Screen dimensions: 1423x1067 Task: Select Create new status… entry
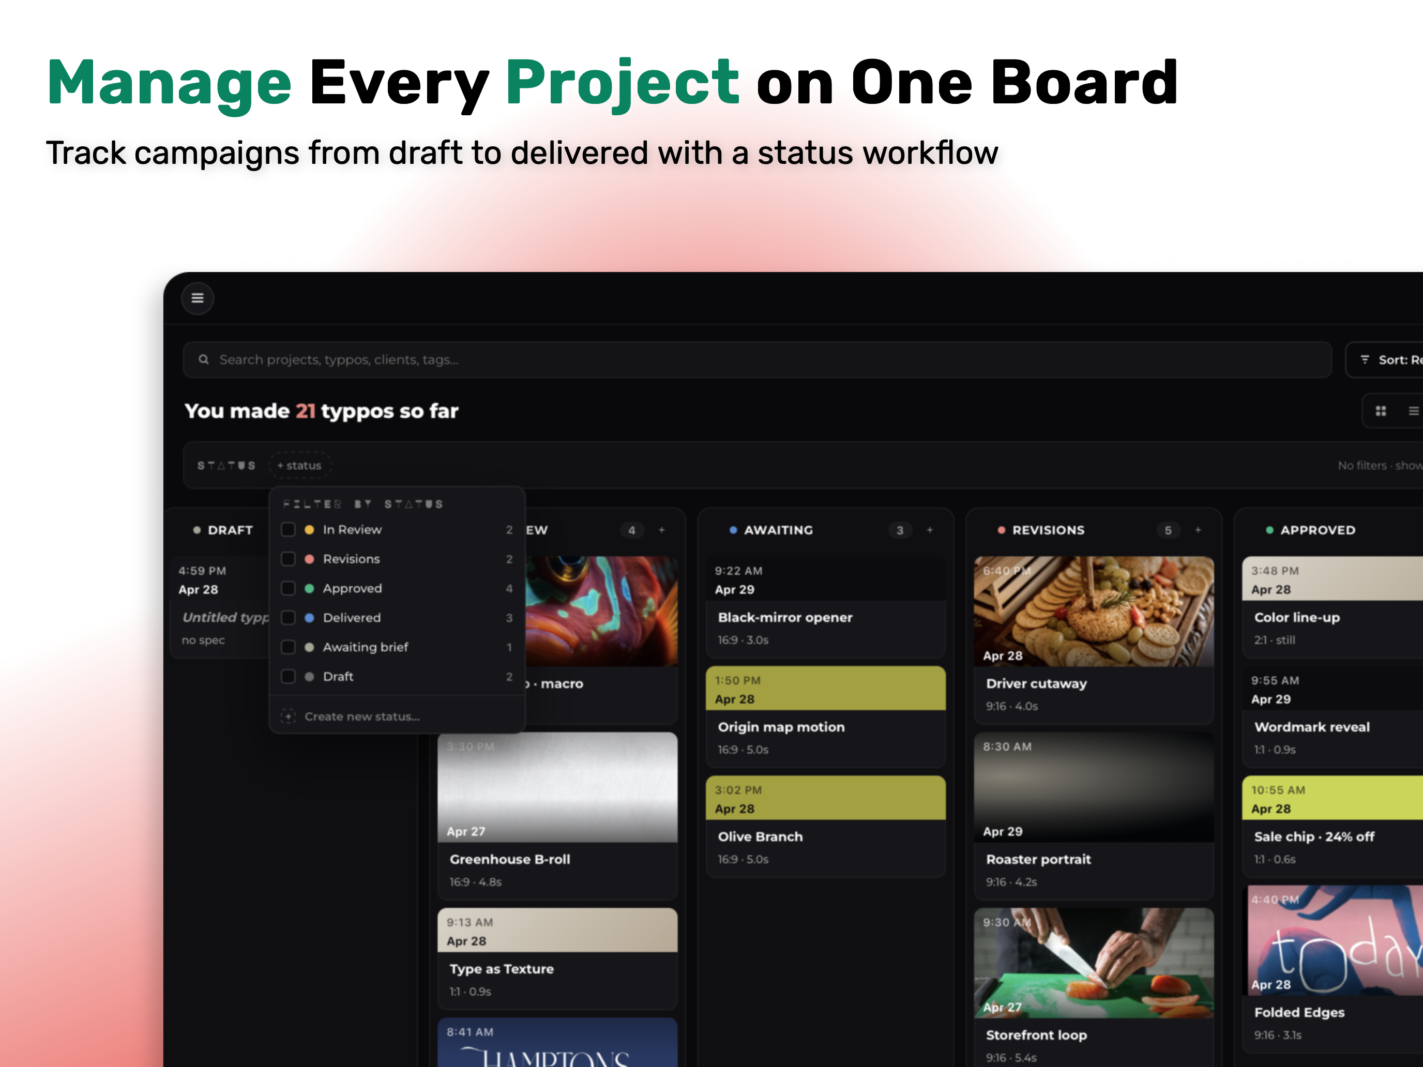(x=397, y=717)
